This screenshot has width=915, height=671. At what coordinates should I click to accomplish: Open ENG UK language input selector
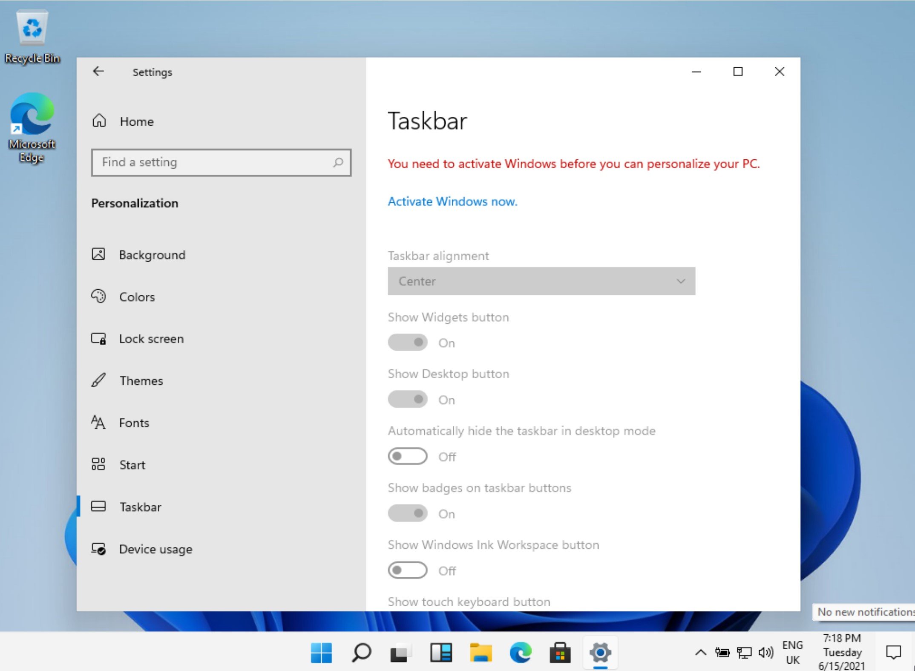point(792,652)
